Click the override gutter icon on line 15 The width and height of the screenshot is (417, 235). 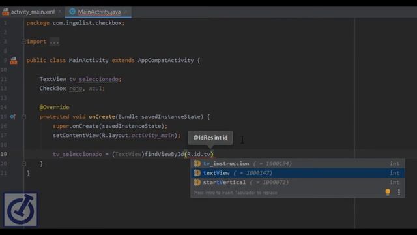(13, 117)
